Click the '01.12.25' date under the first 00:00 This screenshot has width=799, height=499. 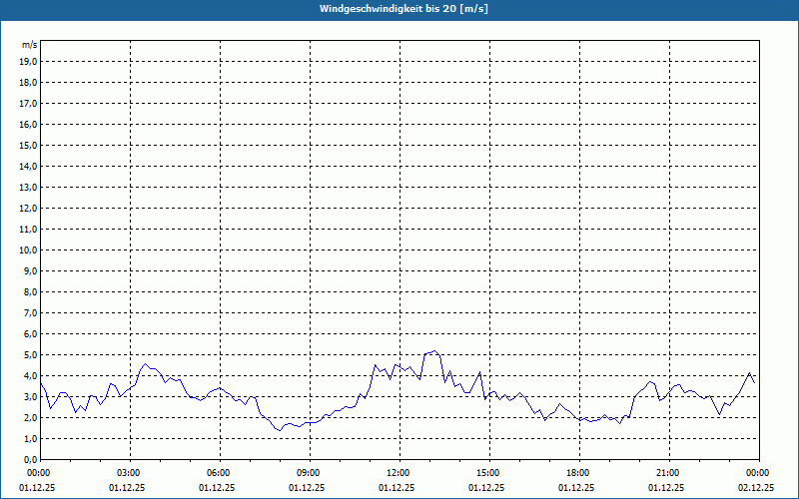click(37, 488)
